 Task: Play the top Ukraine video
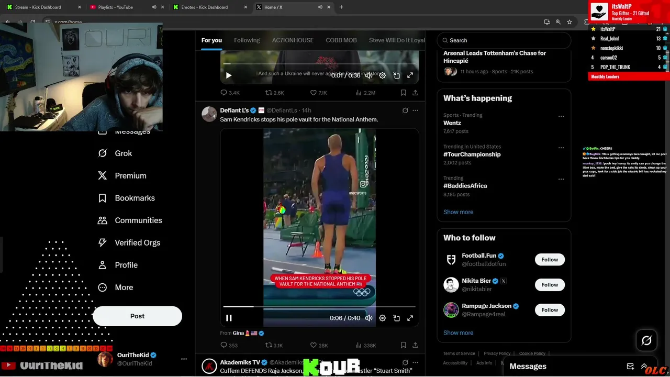coord(229,75)
